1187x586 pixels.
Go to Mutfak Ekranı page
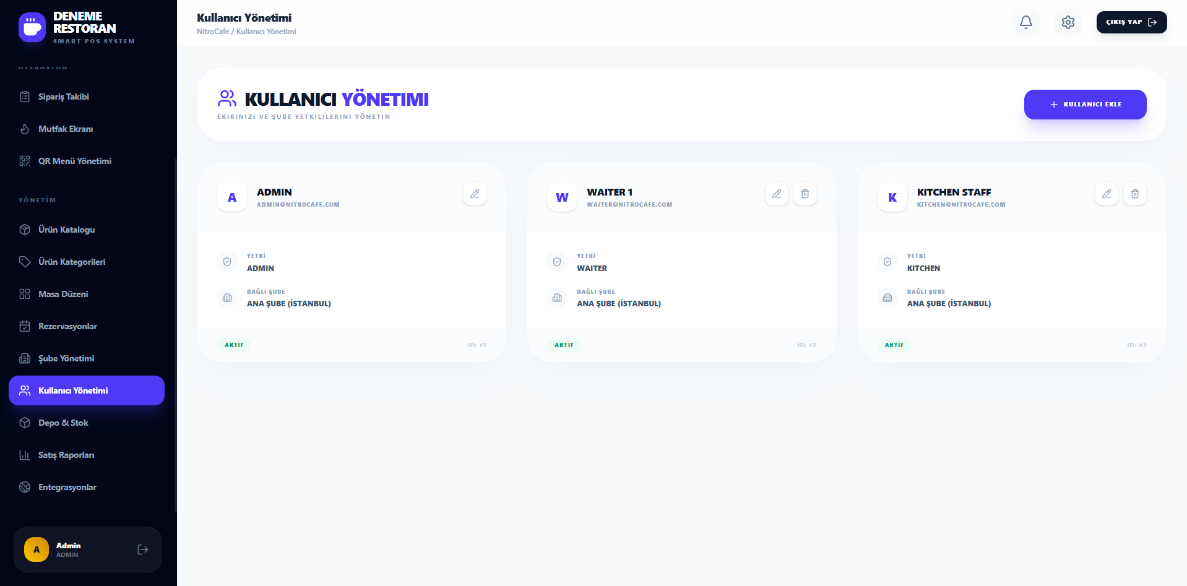65,129
